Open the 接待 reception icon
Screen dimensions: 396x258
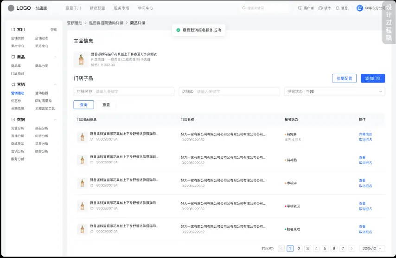320,8
